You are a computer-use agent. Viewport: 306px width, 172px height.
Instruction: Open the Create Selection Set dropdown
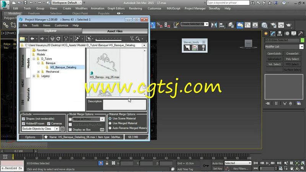[207, 24]
